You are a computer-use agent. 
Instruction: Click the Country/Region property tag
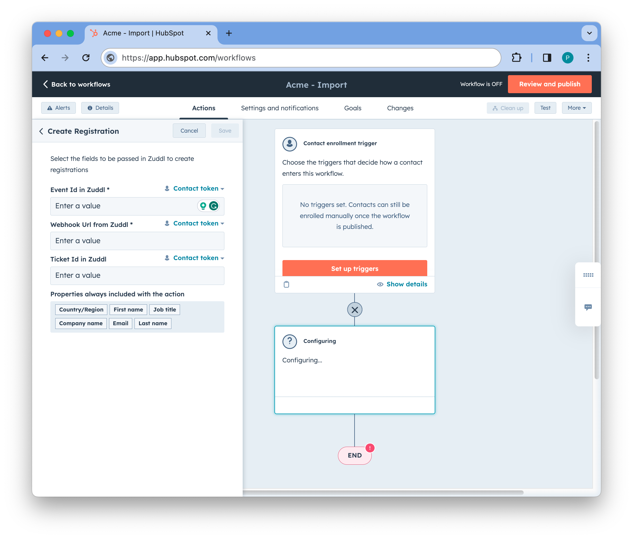pos(81,310)
